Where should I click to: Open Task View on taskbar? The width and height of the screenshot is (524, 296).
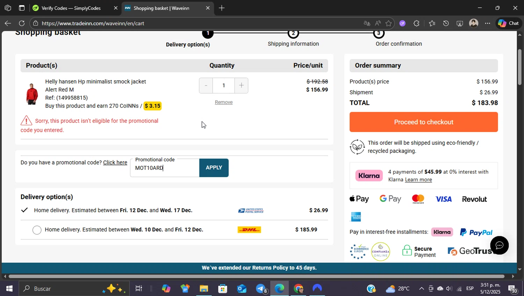139,289
